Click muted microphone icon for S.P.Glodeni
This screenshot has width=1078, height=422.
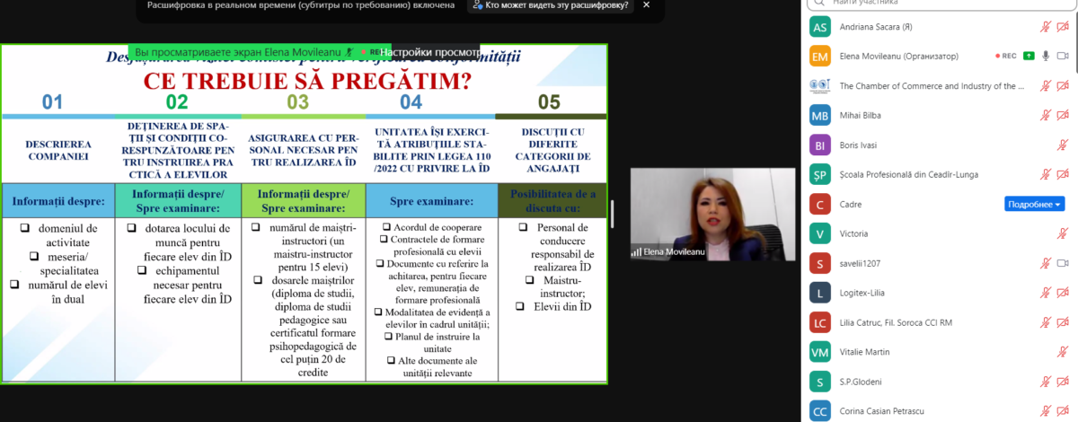click(1045, 382)
